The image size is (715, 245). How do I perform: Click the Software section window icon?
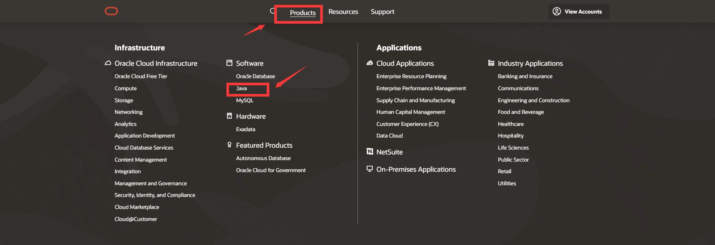point(229,63)
